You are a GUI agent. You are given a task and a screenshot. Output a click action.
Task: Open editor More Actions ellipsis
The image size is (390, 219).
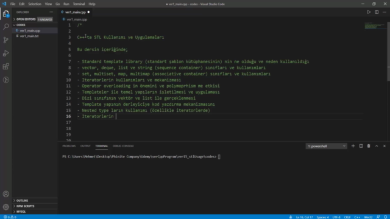coord(385,12)
